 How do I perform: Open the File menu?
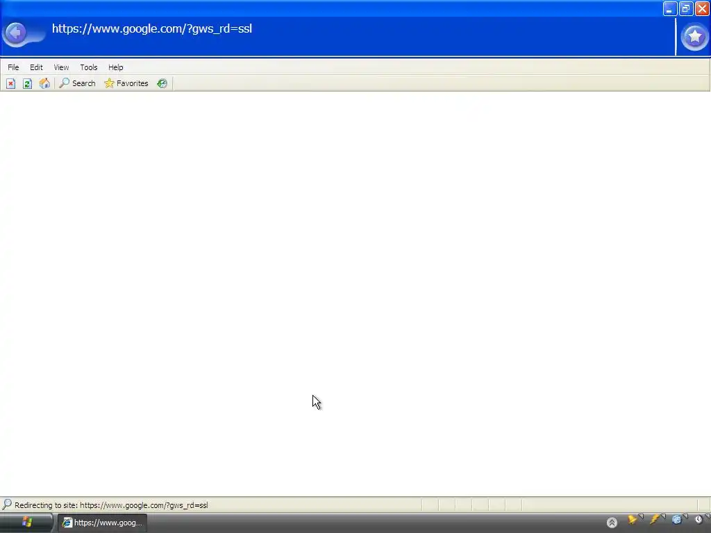point(13,67)
